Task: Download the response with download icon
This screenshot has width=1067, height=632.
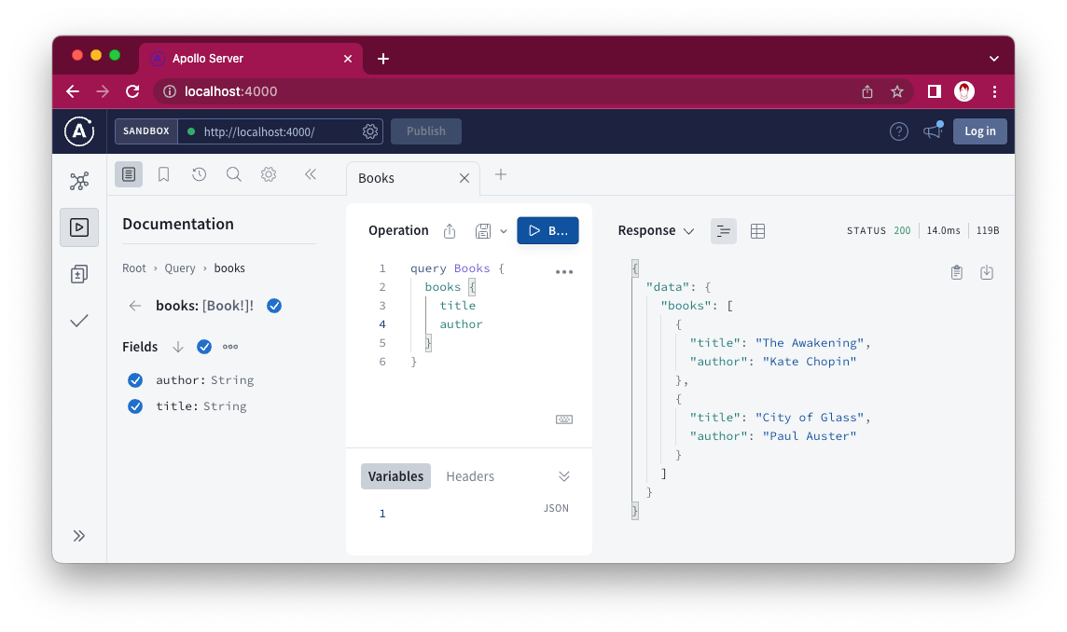Action: tap(987, 272)
